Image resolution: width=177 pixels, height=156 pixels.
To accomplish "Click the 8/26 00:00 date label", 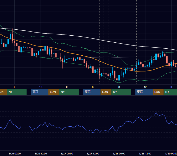I will 15,153.
